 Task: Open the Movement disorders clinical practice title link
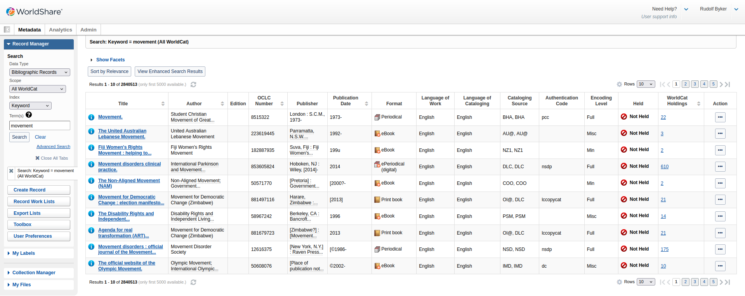(129, 167)
